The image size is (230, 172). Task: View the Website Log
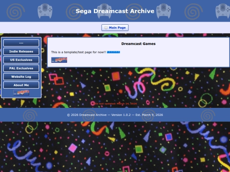(21, 76)
